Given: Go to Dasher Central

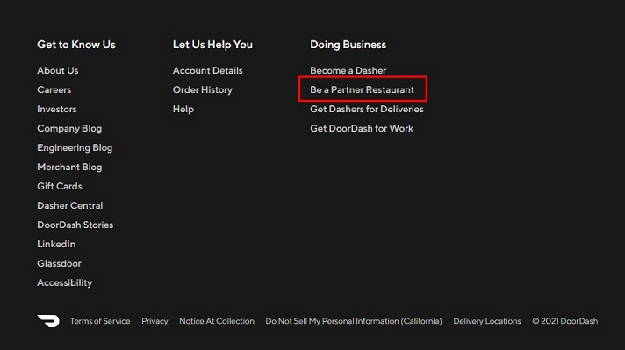Looking at the screenshot, I should click(69, 205).
